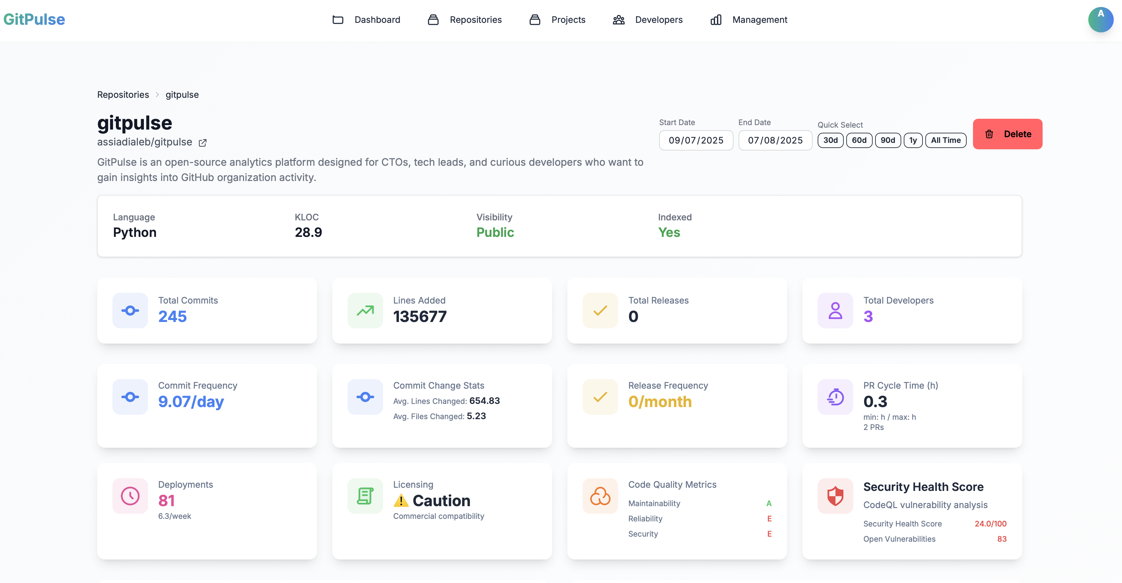Click the Total Commits icon
This screenshot has width=1122, height=583.
130,311
